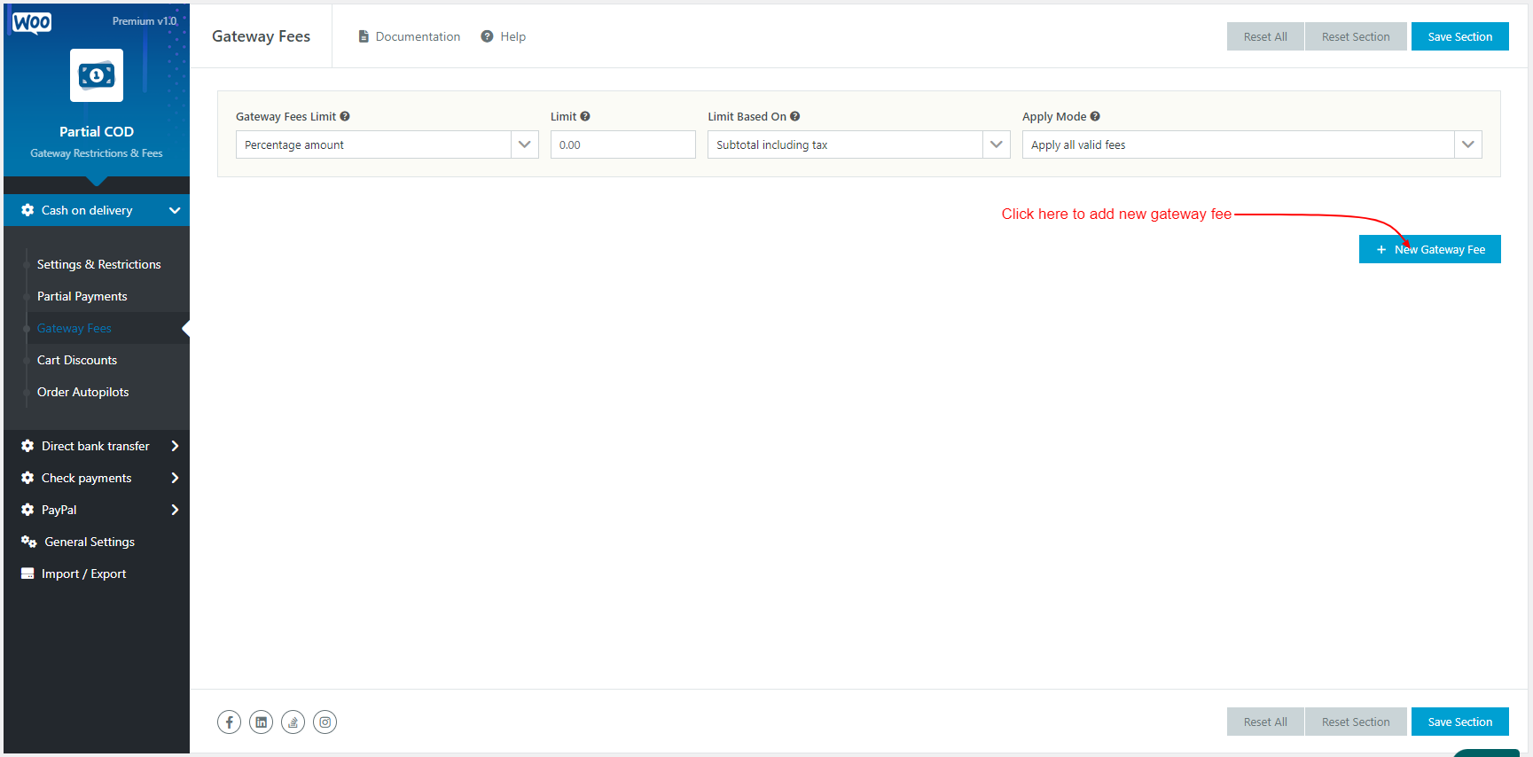Click the Apply Mode help icon

[1095, 116]
